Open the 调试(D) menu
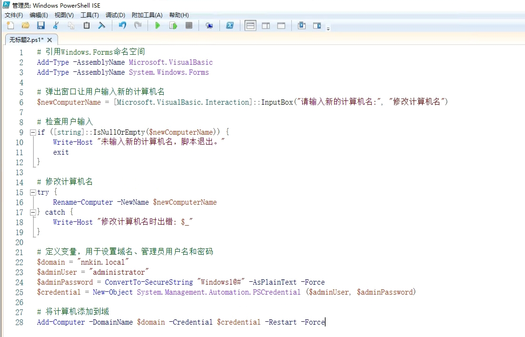 (x=115, y=15)
